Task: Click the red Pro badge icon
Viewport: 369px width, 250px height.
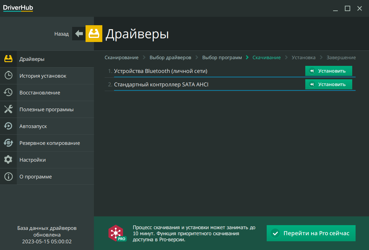Action: click(x=117, y=233)
